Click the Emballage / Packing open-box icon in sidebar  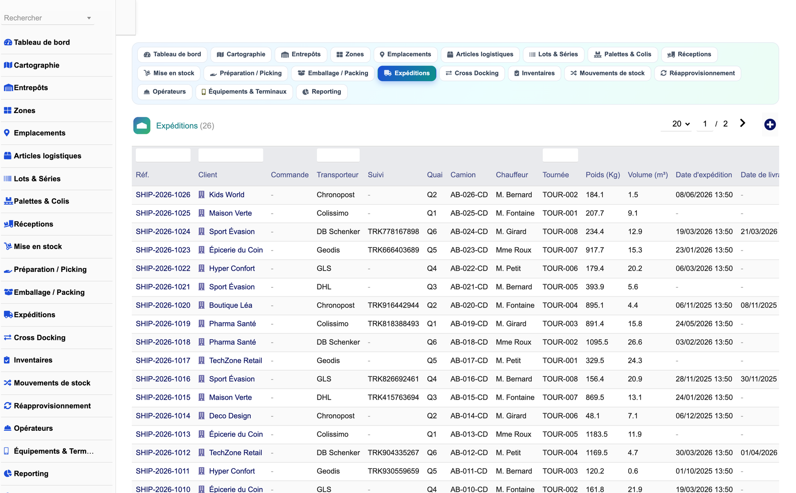pyautogui.click(x=8, y=292)
